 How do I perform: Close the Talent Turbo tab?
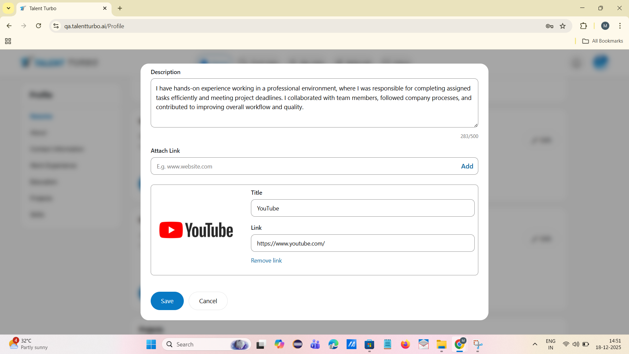tap(105, 8)
